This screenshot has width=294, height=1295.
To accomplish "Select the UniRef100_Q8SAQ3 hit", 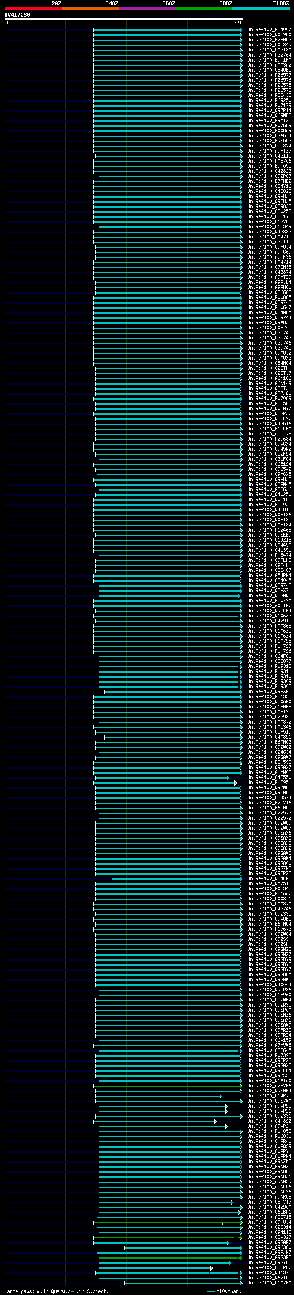I will click(x=269, y=596).
